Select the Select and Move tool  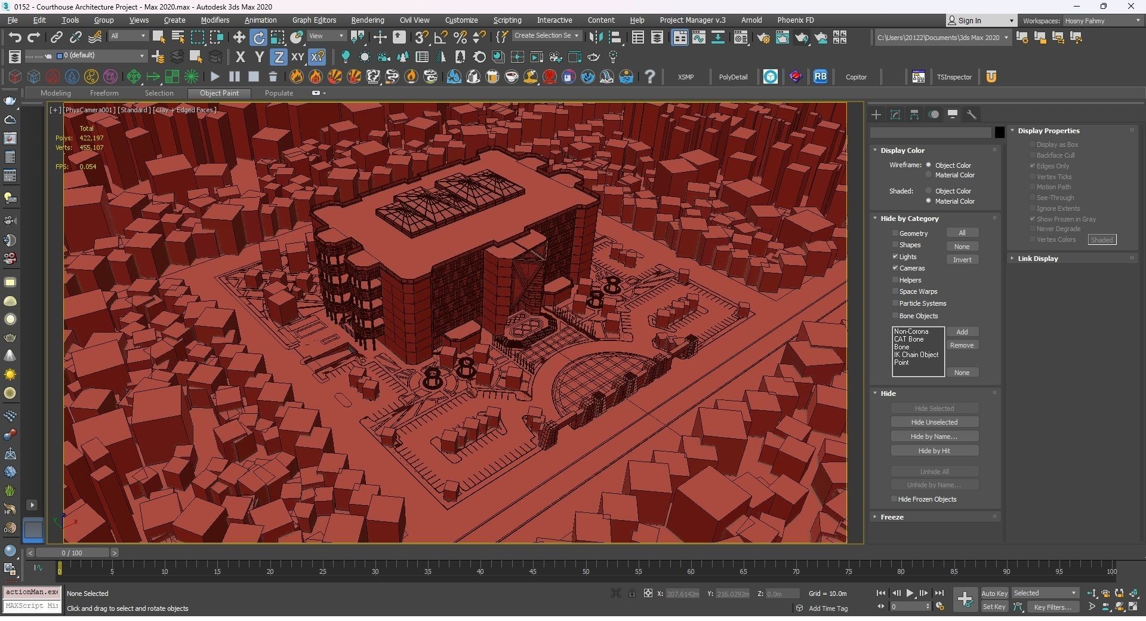[239, 37]
